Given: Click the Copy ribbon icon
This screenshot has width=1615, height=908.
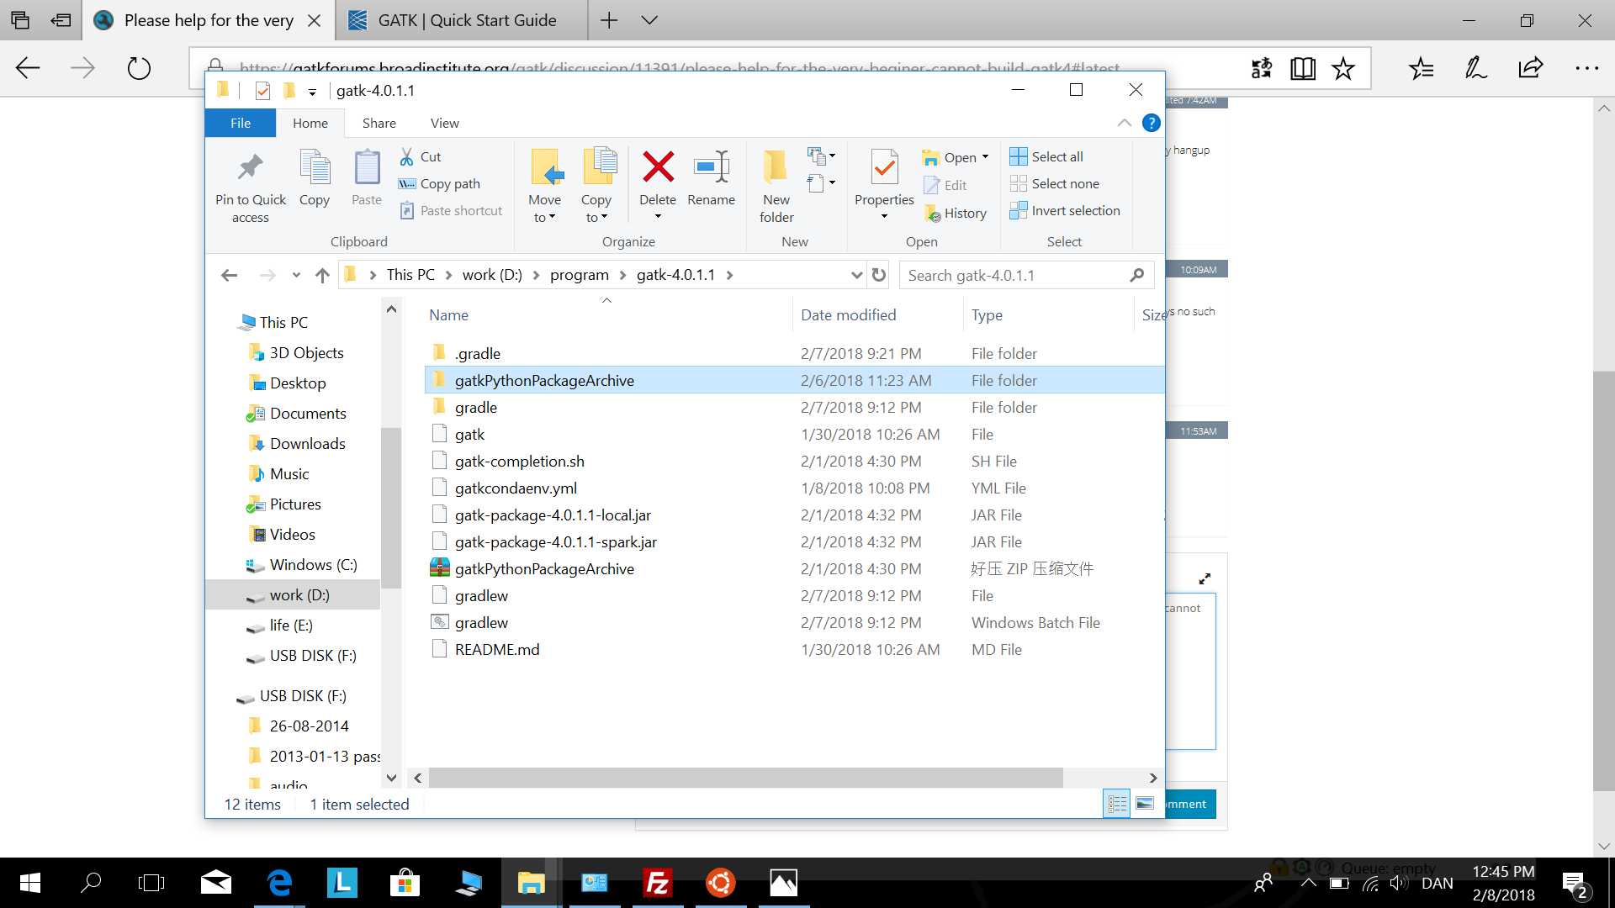Looking at the screenshot, I should pos(315,166).
